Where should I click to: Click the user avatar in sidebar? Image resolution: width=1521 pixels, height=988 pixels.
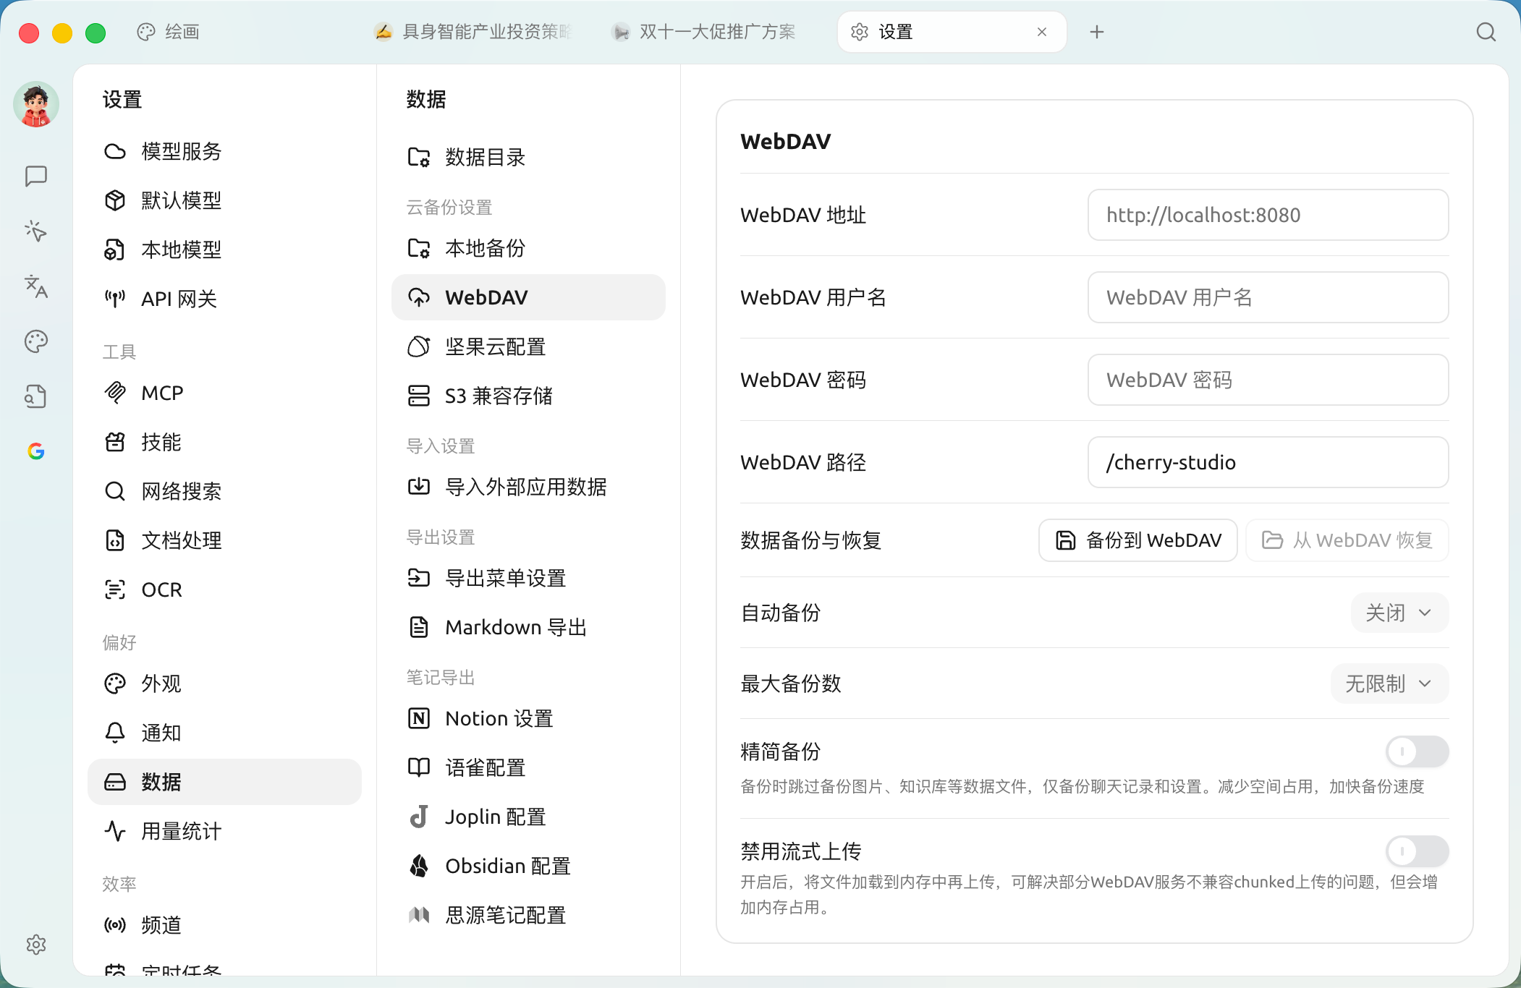pyautogui.click(x=36, y=105)
